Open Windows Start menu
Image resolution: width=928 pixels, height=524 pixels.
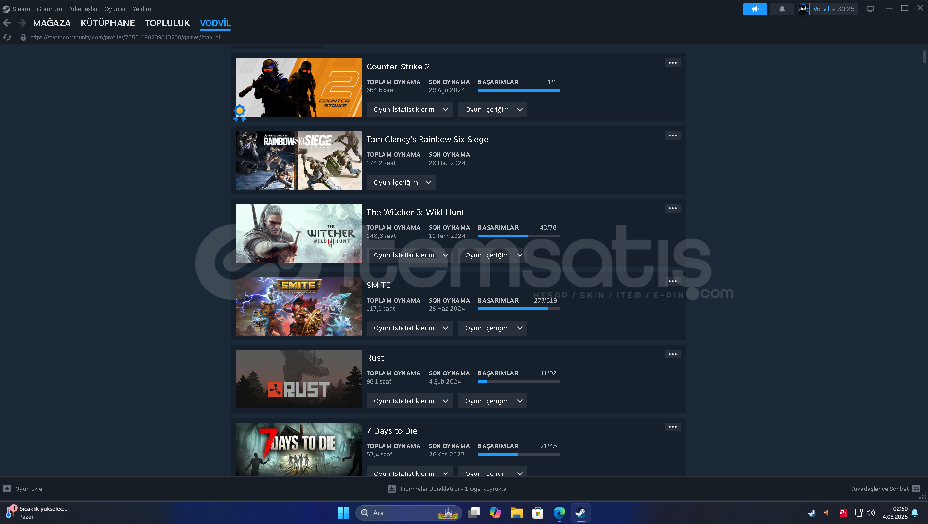[x=343, y=513]
